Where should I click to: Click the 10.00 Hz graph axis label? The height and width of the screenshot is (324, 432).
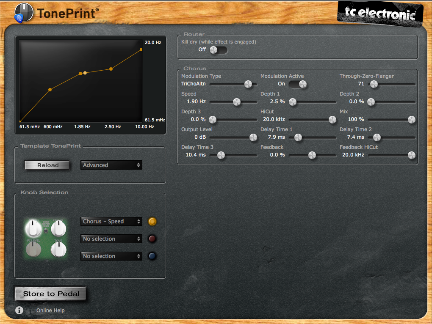click(x=145, y=126)
